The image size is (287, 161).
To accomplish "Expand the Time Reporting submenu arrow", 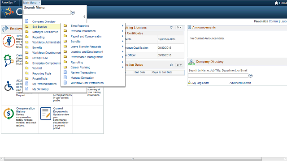I will click(x=123, y=26).
